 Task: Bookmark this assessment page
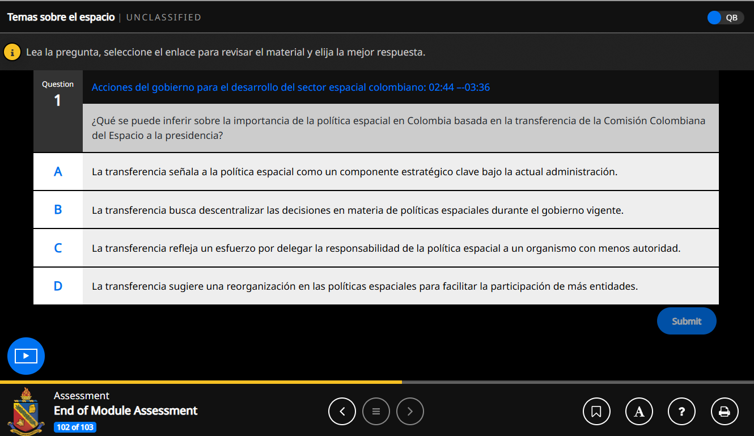tap(596, 412)
